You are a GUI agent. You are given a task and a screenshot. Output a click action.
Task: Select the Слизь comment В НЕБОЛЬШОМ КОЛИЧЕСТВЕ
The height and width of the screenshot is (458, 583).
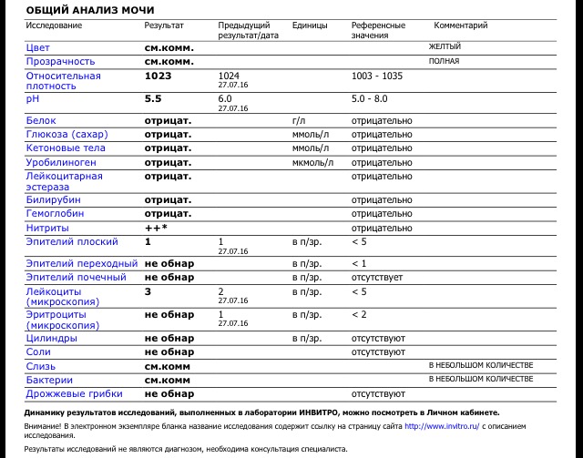pos(481,365)
